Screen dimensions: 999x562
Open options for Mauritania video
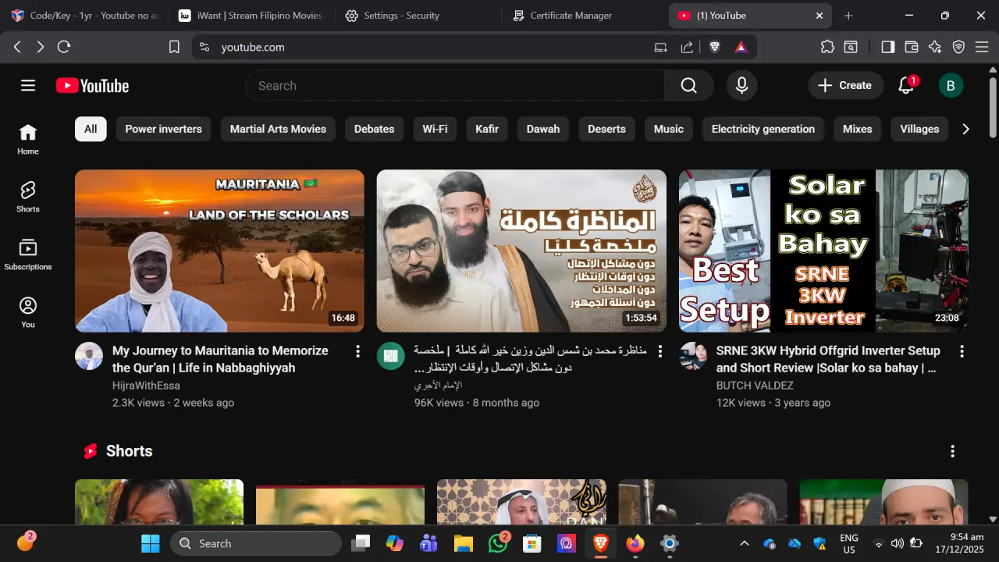[x=357, y=351]
